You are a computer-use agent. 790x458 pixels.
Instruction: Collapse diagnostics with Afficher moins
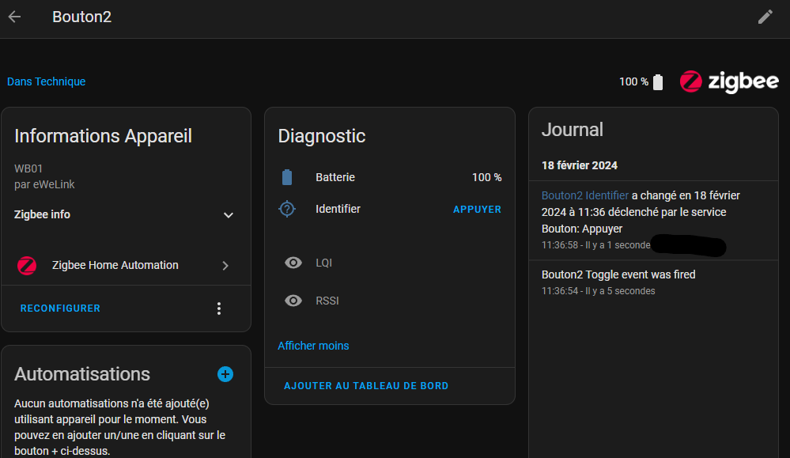[x=313, y=346]
